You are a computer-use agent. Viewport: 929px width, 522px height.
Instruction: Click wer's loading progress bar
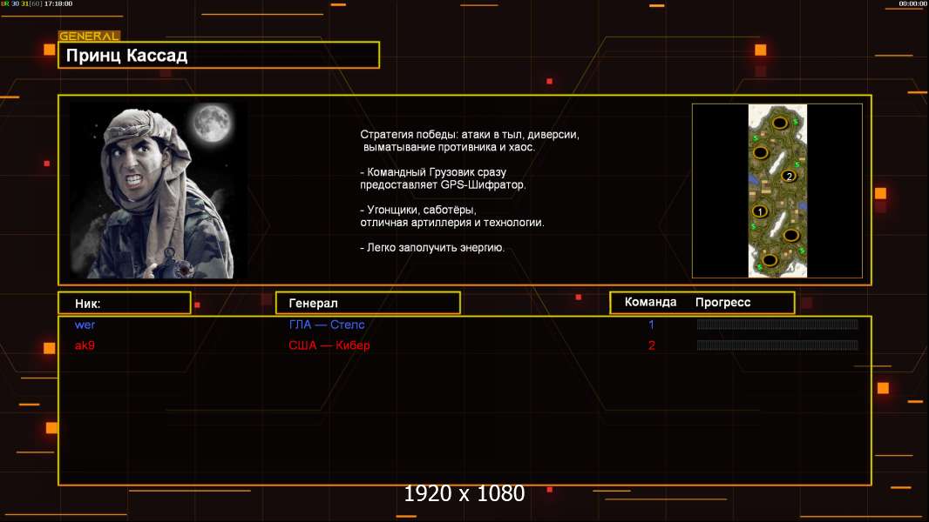[777, 324]
